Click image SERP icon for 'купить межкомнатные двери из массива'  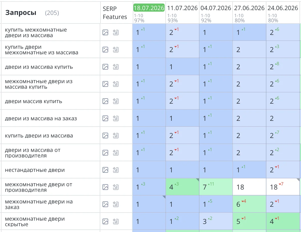(x=105, y=32)
